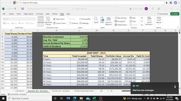Open the File menu
The width and height of the screenshot is (181, 101).
(x=4, y=14)
